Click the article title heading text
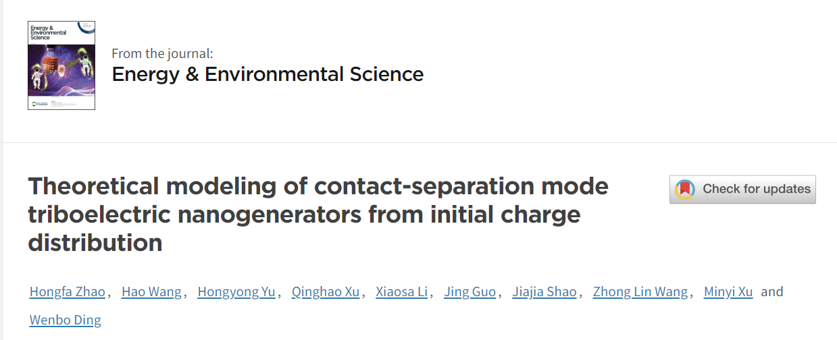837x340 pixels. click(318, 214)
